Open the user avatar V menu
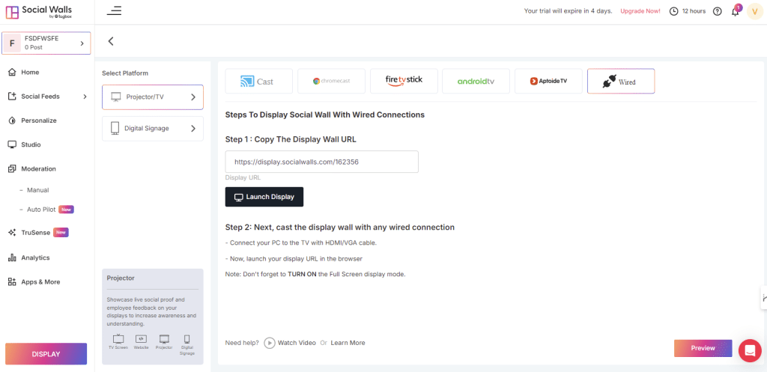 click(754, 11)
